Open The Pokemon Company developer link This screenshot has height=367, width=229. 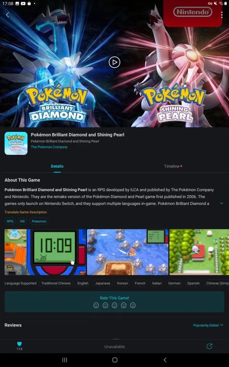pyautogui.click(x=49, y=147)
